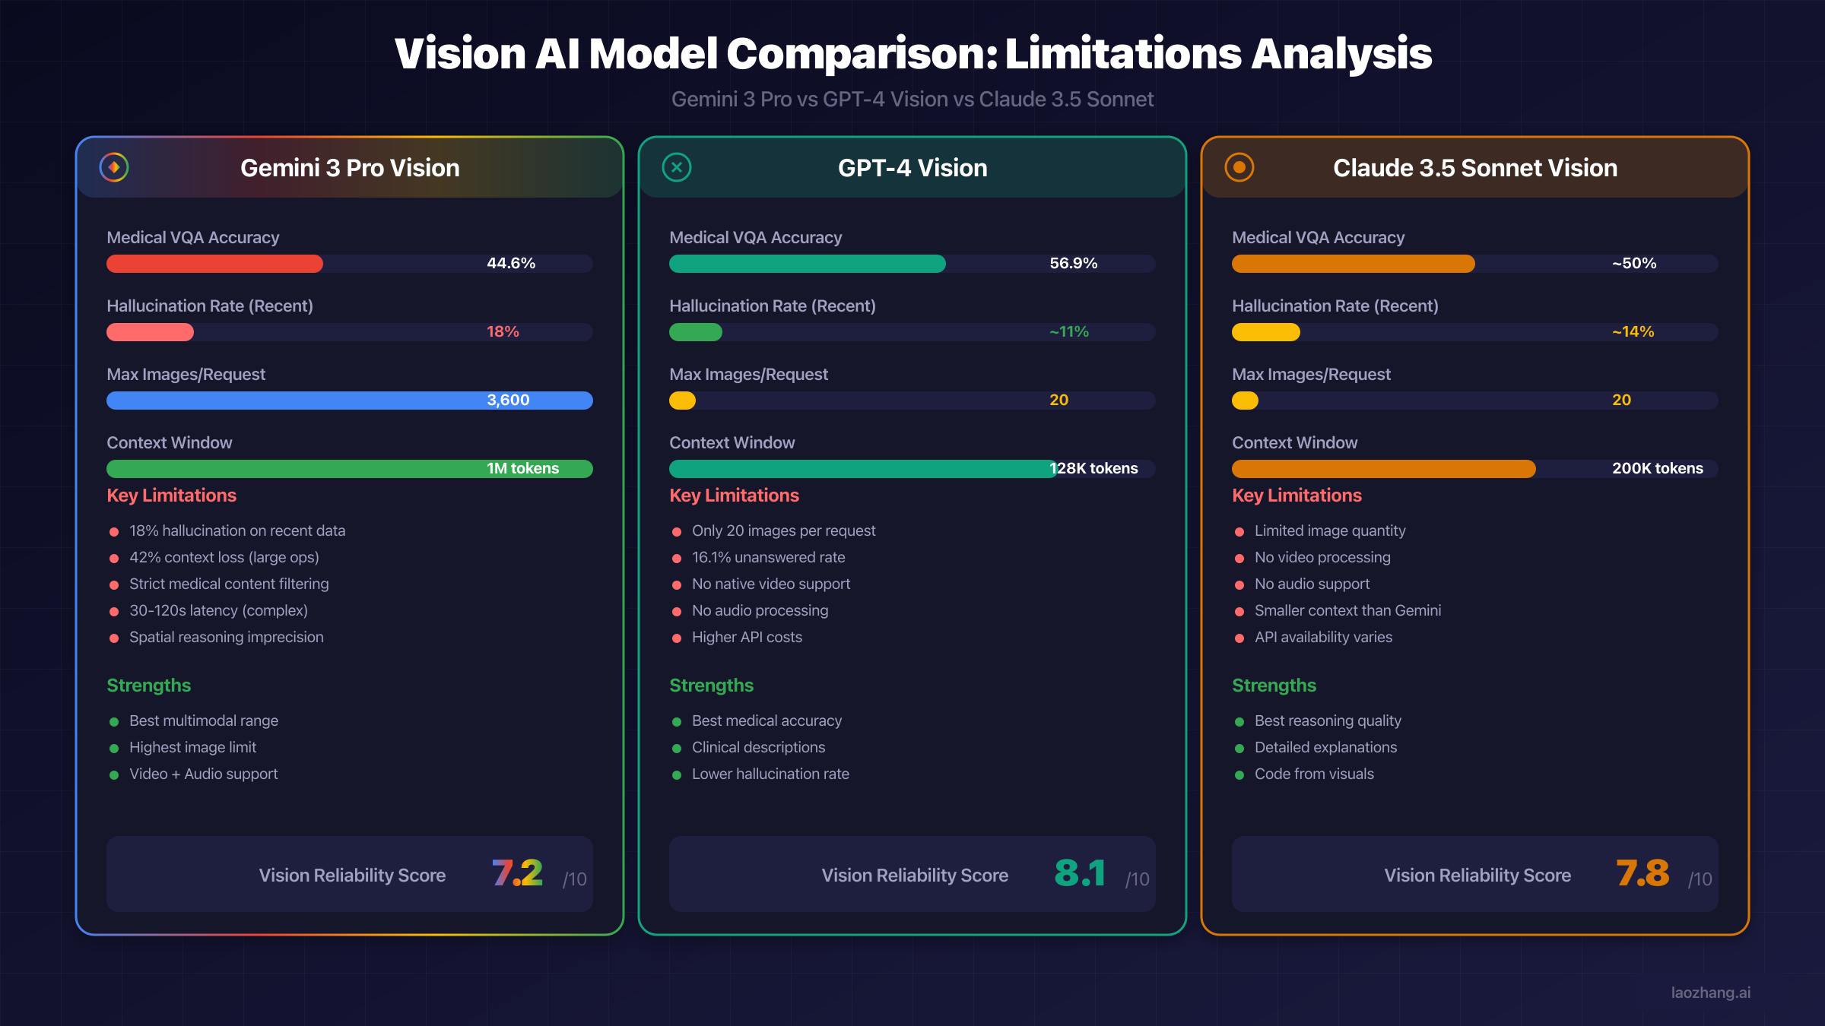
Task: Select the GPT-4 Vision circled X icon
Action: coord(677,168)
